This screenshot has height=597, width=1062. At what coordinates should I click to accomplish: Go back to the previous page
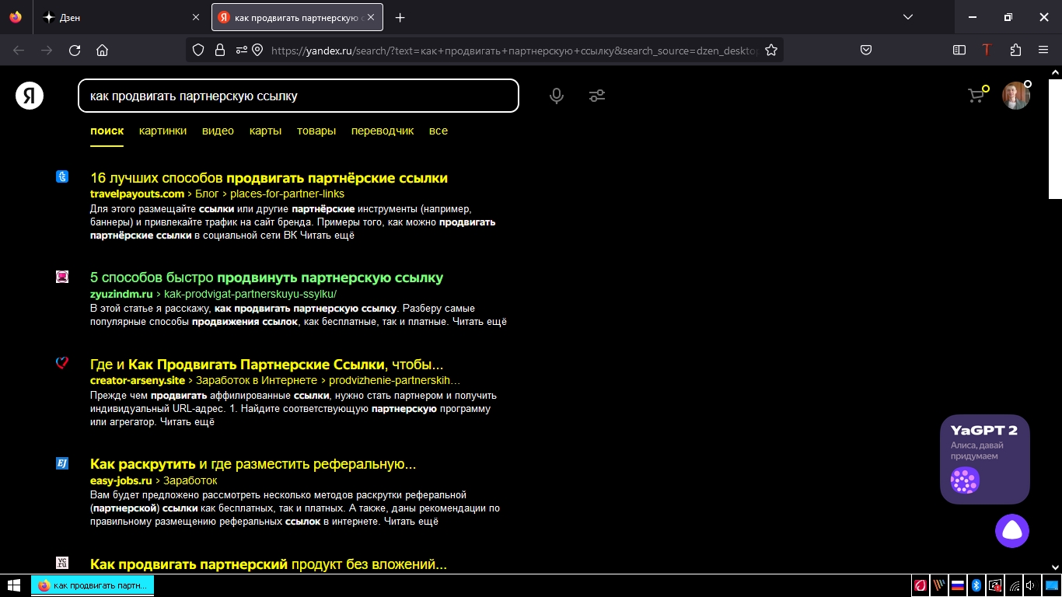[19, 50]
